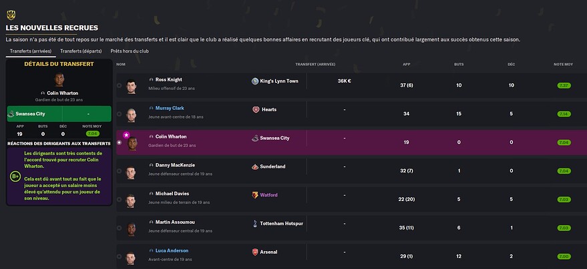This screenshot has width=587, height=269.
Task: Click the B+ grade badge in reactions panel
Action: pyautogui.click(x=15, y=176)
